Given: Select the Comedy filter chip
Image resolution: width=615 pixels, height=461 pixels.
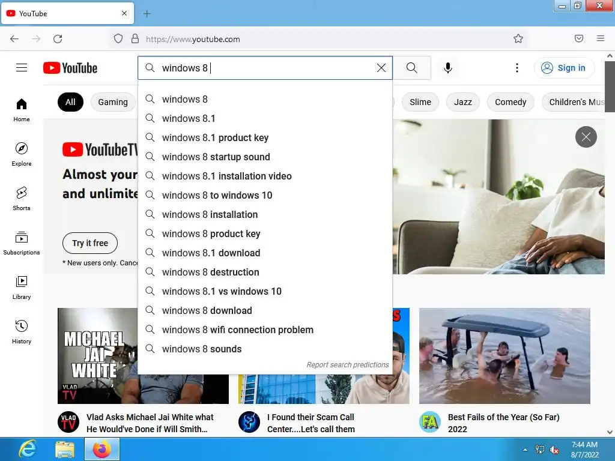Looking at the screenshot, I should (510, 102).
